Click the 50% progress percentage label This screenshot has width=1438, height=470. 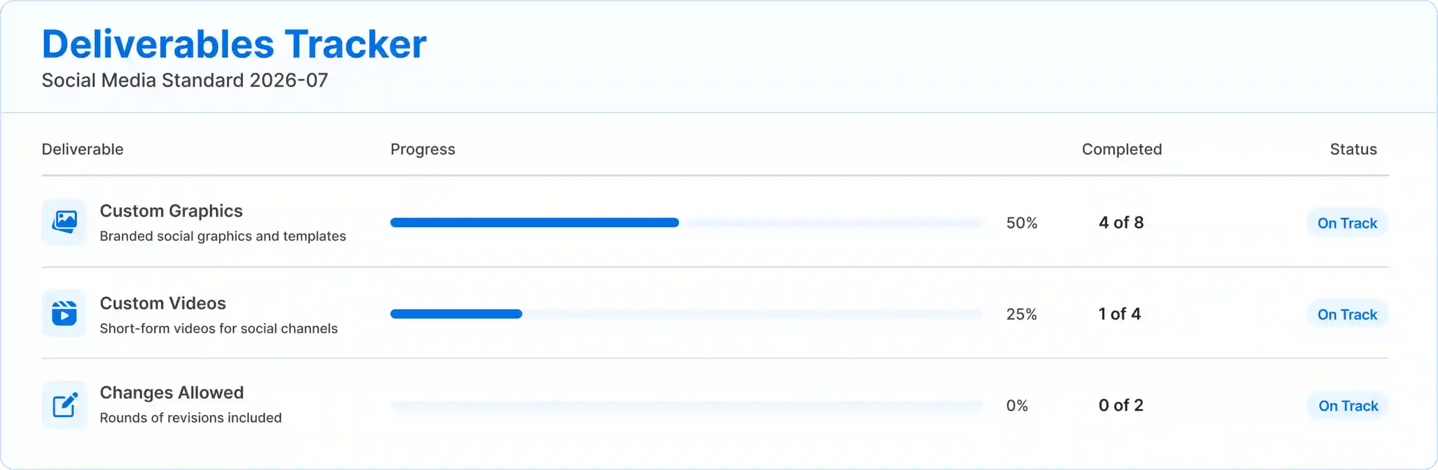pos(1022,223)
